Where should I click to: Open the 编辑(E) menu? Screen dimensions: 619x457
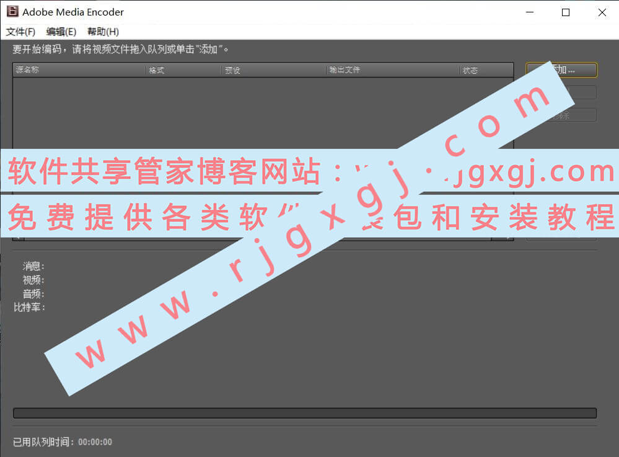pyautogui.click(x=61, y=32)
